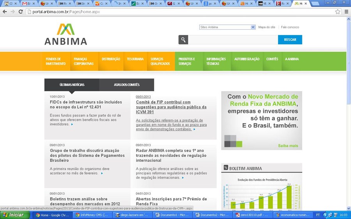Switch to the Atas dos Comitês tab
Screen dimensions: 351x219
pyautogui.click(x=126, y=85)
